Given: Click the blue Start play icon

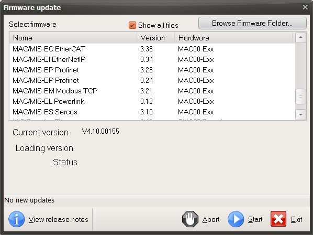Looking at the screenshot, I should tap(236, 219).
